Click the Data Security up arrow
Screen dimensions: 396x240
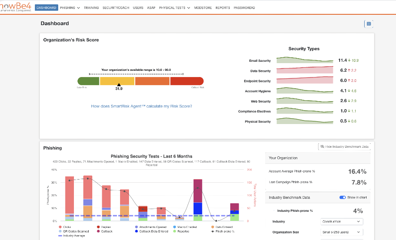coord(349,70)
